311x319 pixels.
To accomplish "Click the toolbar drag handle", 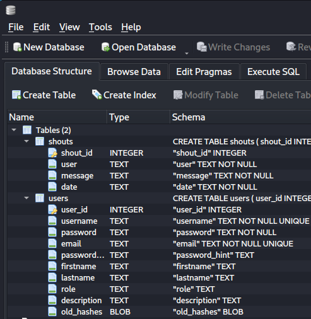I will coord(7,47).
